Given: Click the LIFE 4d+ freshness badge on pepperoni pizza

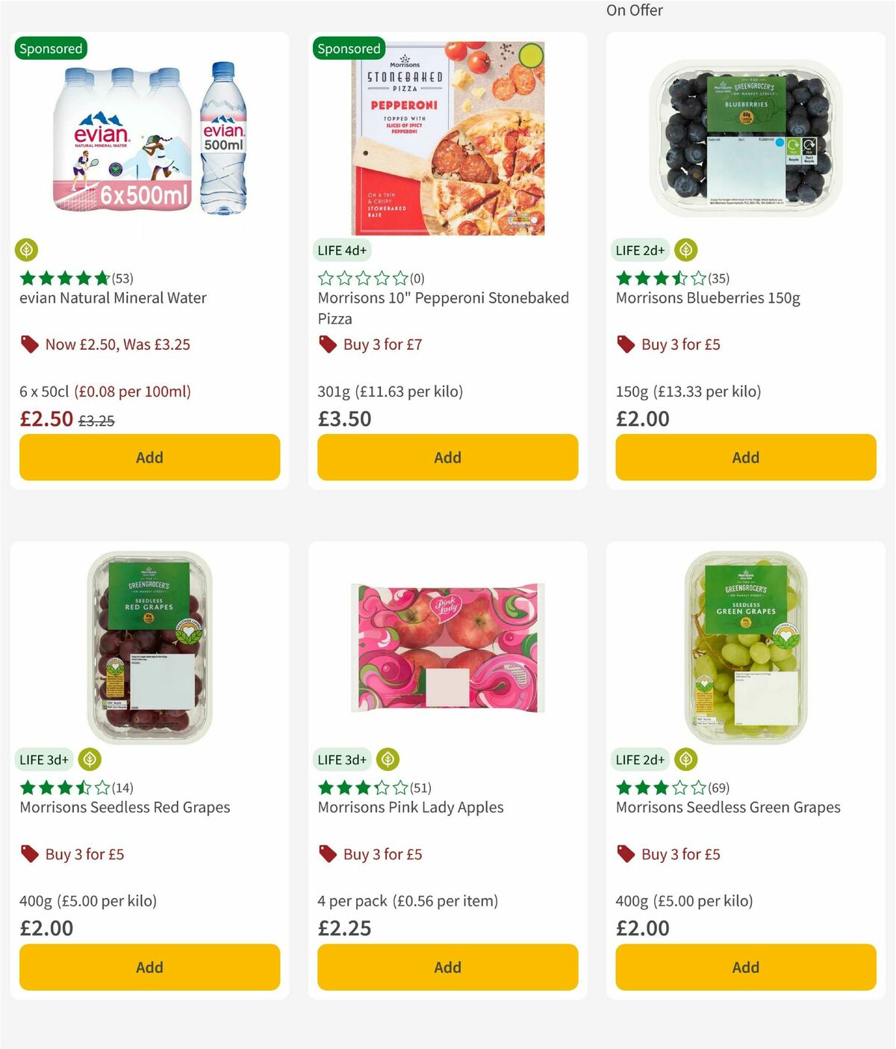Looking at the screenshot, I should pos(342,250).
